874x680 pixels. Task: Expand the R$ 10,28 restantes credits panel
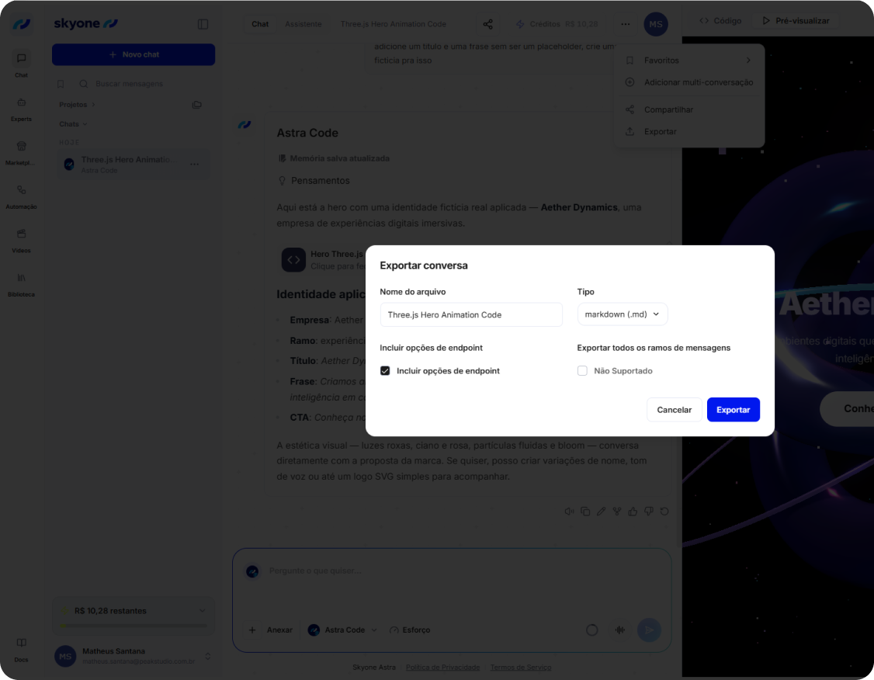134,611
